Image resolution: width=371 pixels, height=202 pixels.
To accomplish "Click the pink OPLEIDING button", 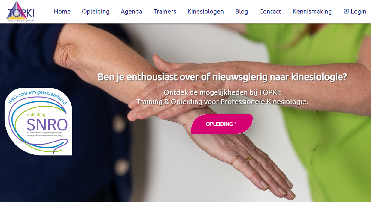I will tap(222, 124).
